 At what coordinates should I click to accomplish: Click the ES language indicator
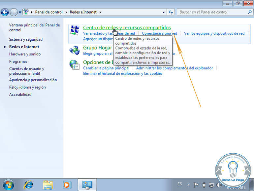pyautogui.click(x=179, y=184)
